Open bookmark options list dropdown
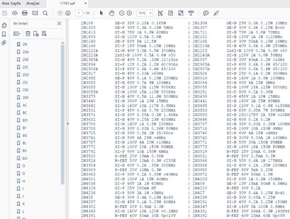 [17, 34]
